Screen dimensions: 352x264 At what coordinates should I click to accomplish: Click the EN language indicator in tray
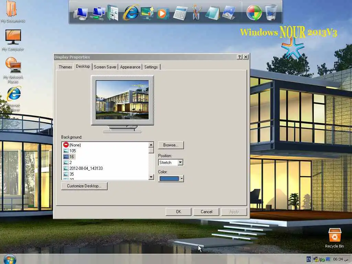[x=309, y=259]
